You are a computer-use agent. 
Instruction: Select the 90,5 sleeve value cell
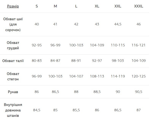(x=139, y=92)
